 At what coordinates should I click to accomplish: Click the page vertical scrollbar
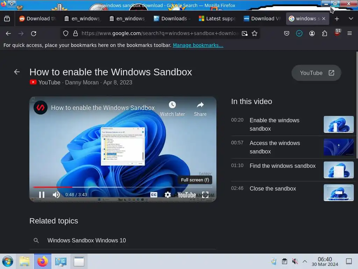point(357,105)
